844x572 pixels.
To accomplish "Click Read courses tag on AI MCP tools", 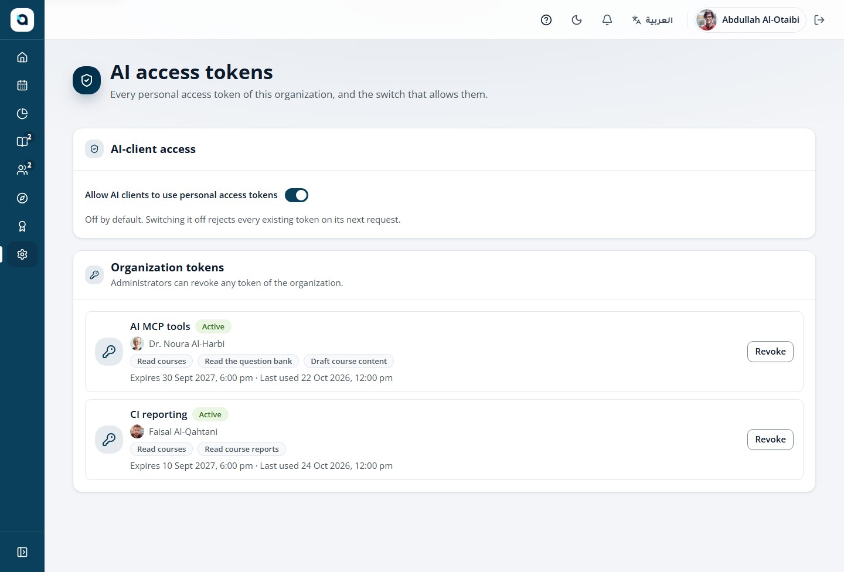I will tap(162, 361).
